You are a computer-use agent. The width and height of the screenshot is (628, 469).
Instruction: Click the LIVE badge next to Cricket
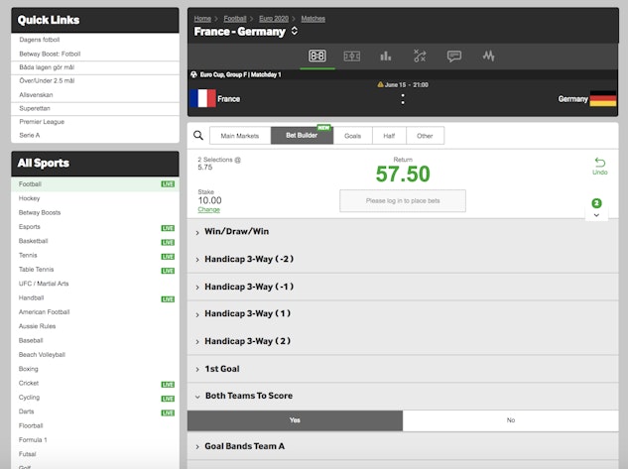pyautogui.click(x=168, y=385)
